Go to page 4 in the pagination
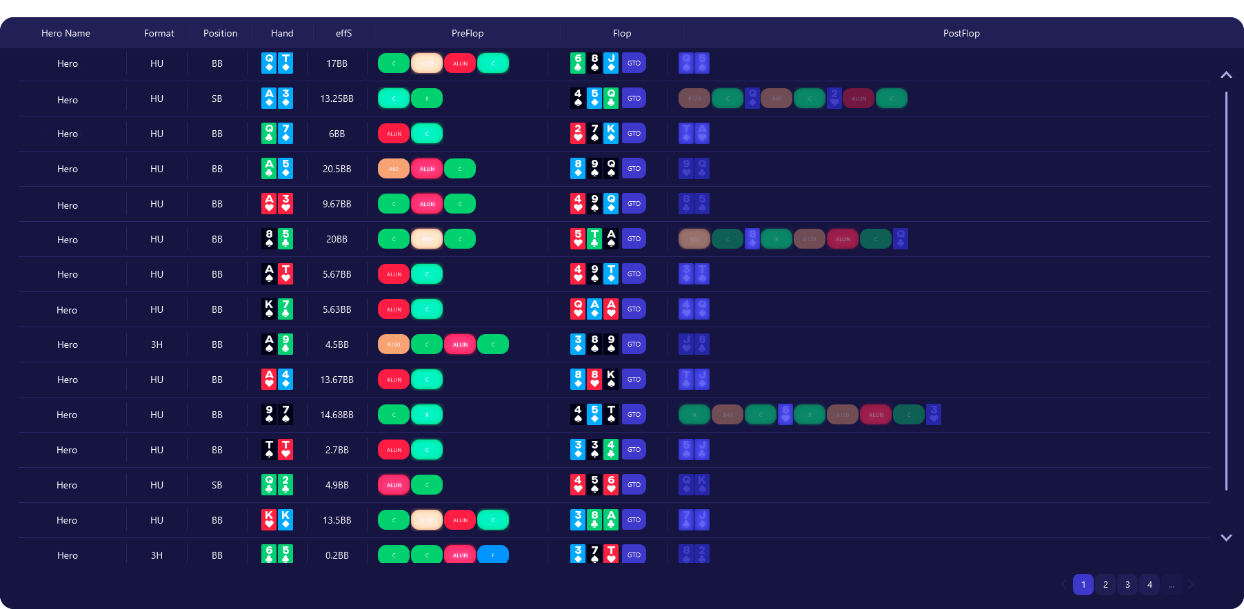Screen dimensions: 1244x609 click(x=1150, y=584)
